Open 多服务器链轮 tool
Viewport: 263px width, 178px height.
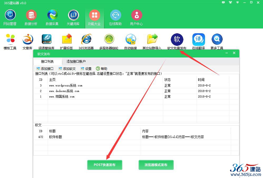pos(109,42)
